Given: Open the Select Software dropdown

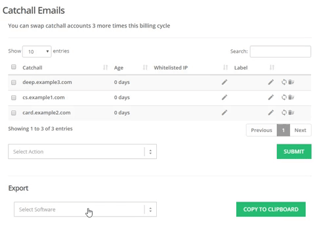Looking at the screenshot, I should [x=85, y=209].
